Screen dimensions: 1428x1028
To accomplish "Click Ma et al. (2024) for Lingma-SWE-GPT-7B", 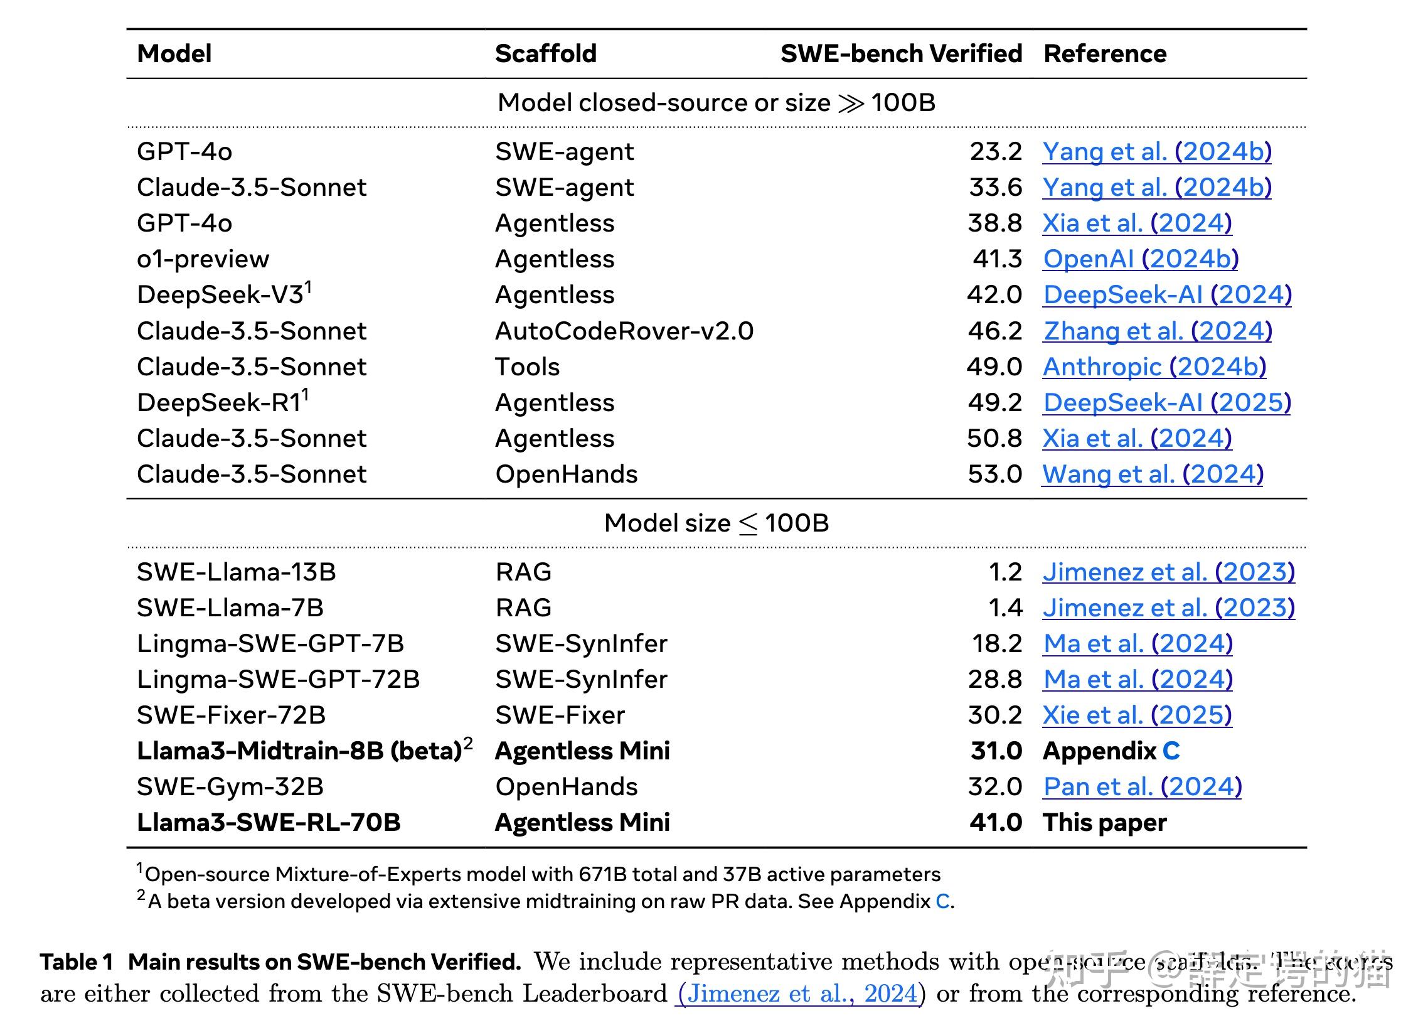I will [x=1138, y=644].
